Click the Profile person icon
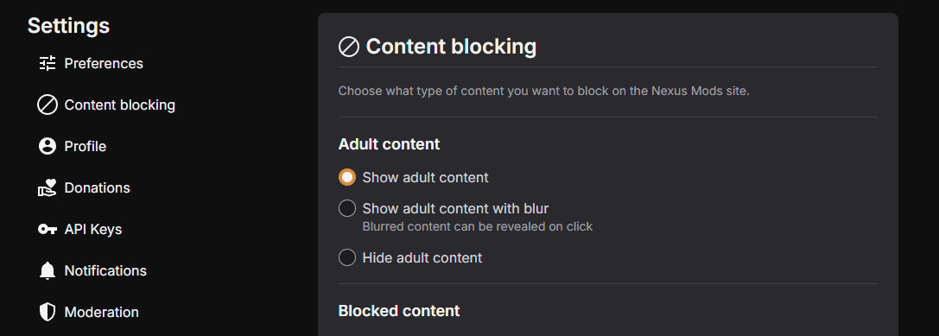This screenshot has width=939, height=336. point(48,146)
